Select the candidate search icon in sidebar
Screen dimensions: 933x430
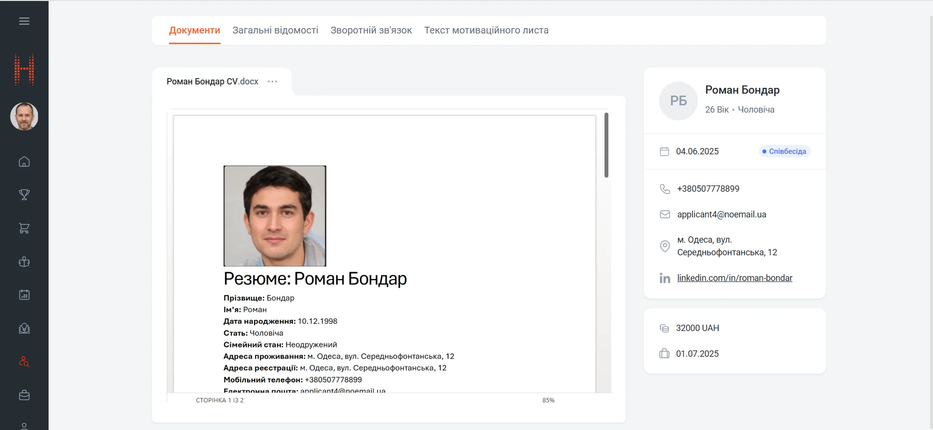pos(24,362)
